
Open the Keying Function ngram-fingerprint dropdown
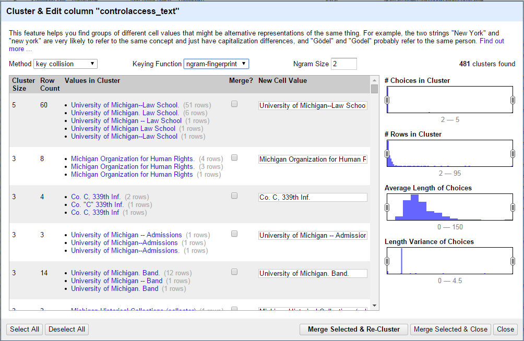(216, 64)
